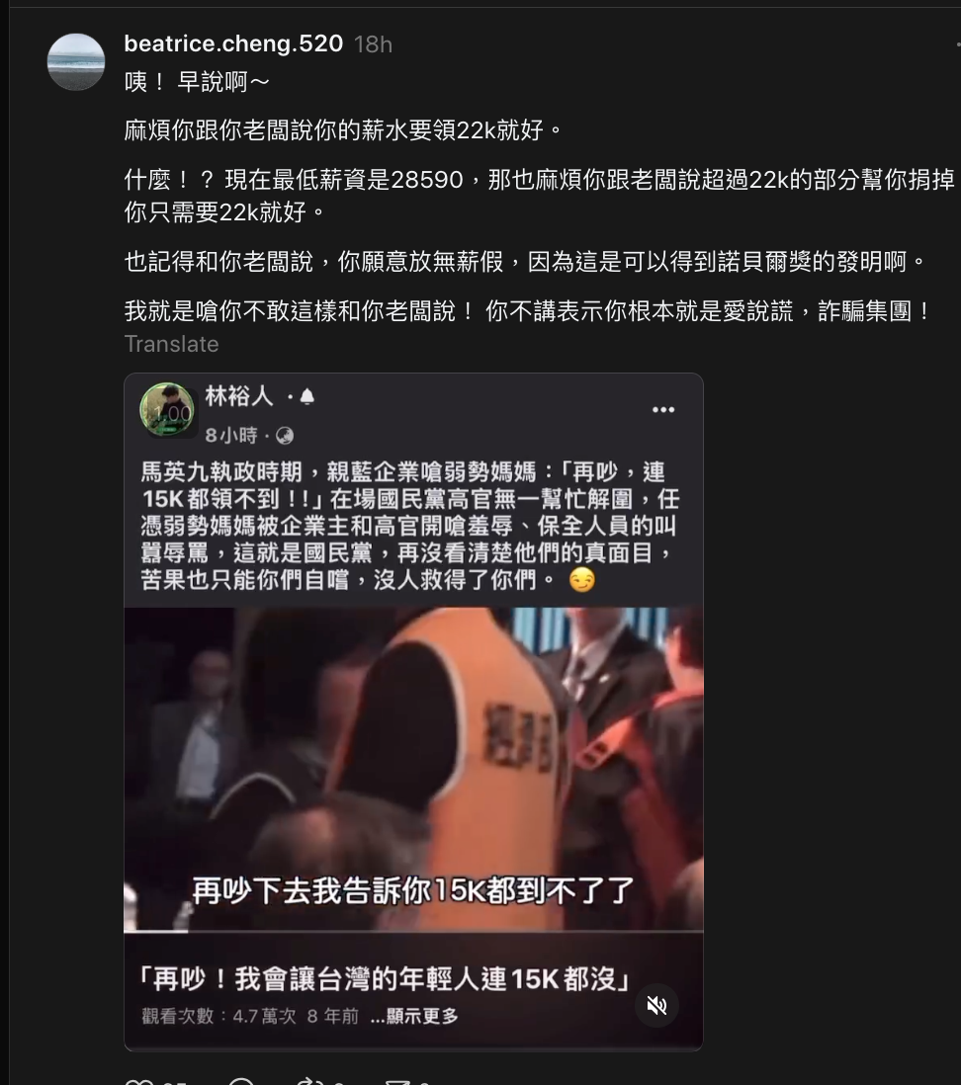The height and width of the screenshot is (1085, 961).
Task: Click the notification bell beside 林裕人
Action: (307, 396)
